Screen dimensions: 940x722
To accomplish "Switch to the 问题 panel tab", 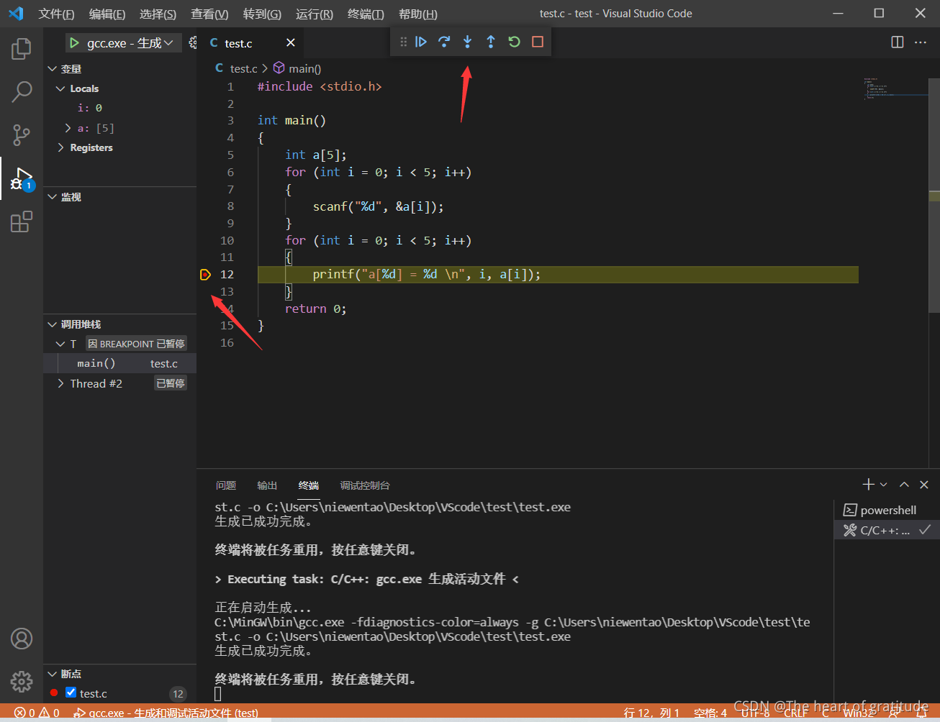I will coord(226,485).
